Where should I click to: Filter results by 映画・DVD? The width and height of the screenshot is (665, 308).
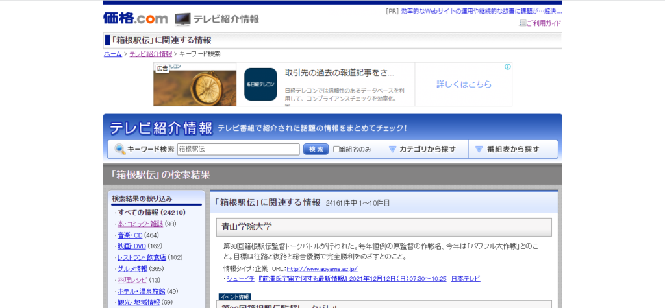[131, 246]
